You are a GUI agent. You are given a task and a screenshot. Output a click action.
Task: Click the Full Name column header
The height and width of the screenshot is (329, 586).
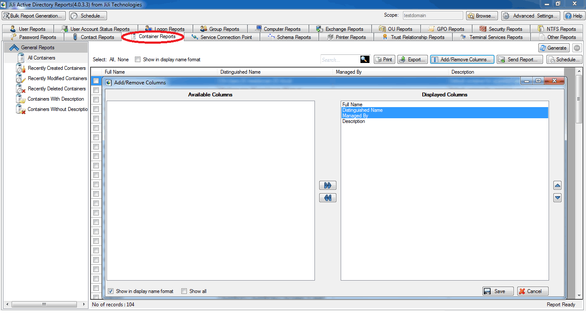tap(160, 72)
